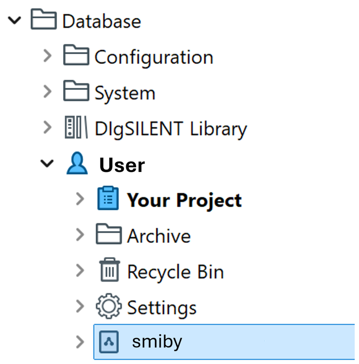Viewport: 359px width, 364px height.
Task: Click the smiby item icon
Action: click(x=108, y=342)
